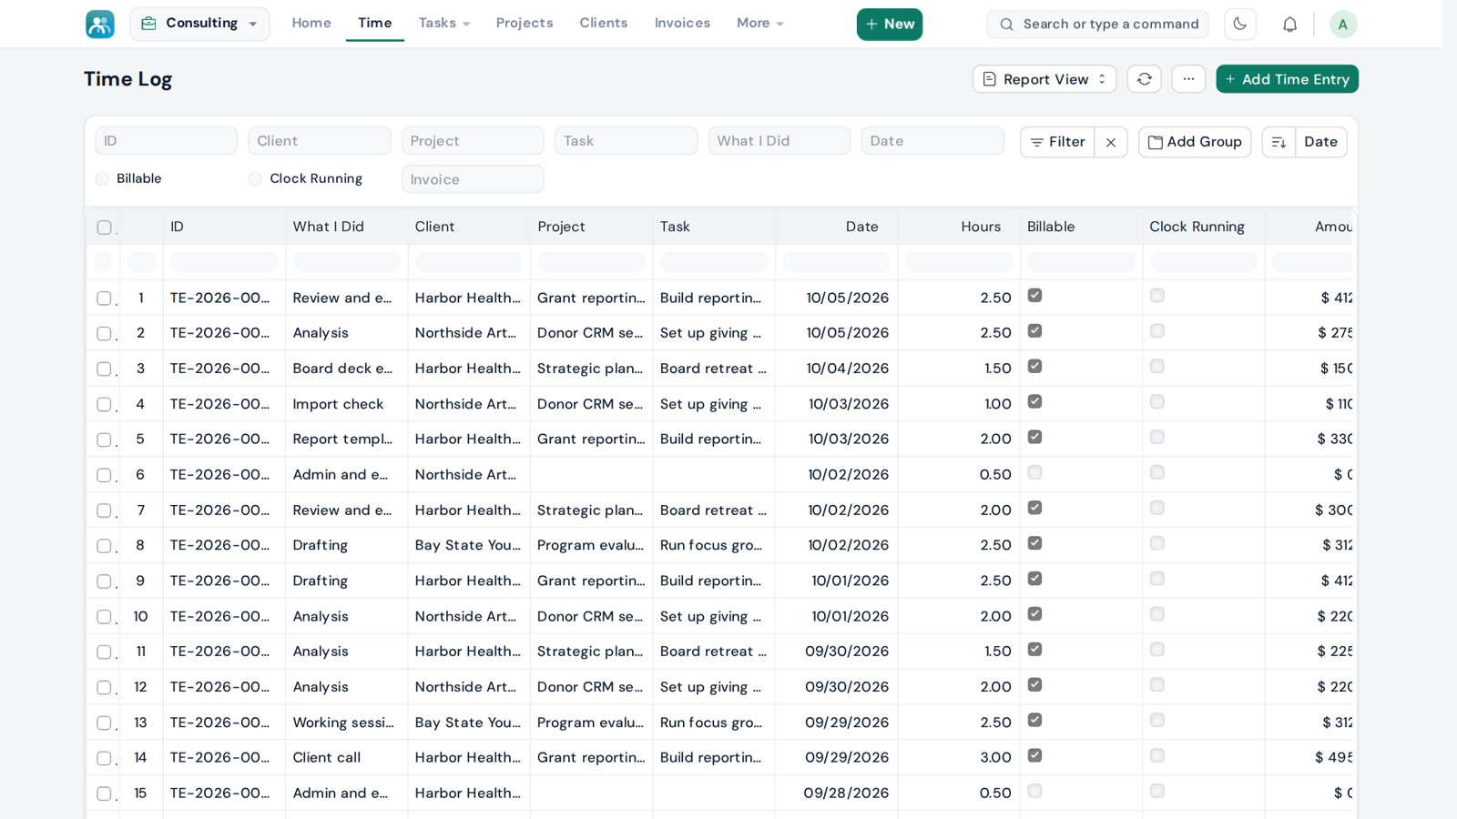Select all rows with header checkbox
The image size is (1457, 819).
coord(104,227)
